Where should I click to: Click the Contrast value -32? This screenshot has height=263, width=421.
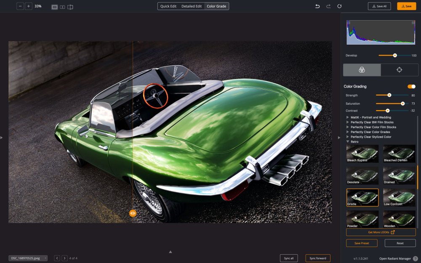[x=413, y=111]
